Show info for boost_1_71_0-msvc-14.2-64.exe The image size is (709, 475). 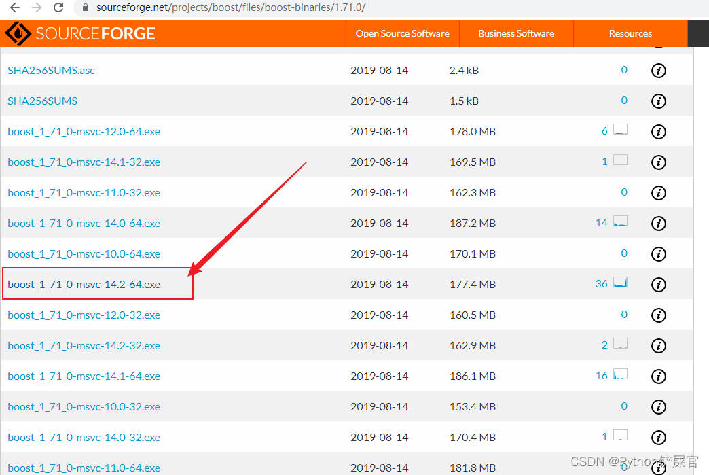(x=658, y=285)
